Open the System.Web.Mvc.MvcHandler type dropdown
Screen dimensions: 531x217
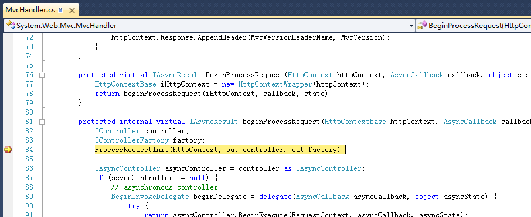(411, 26)
